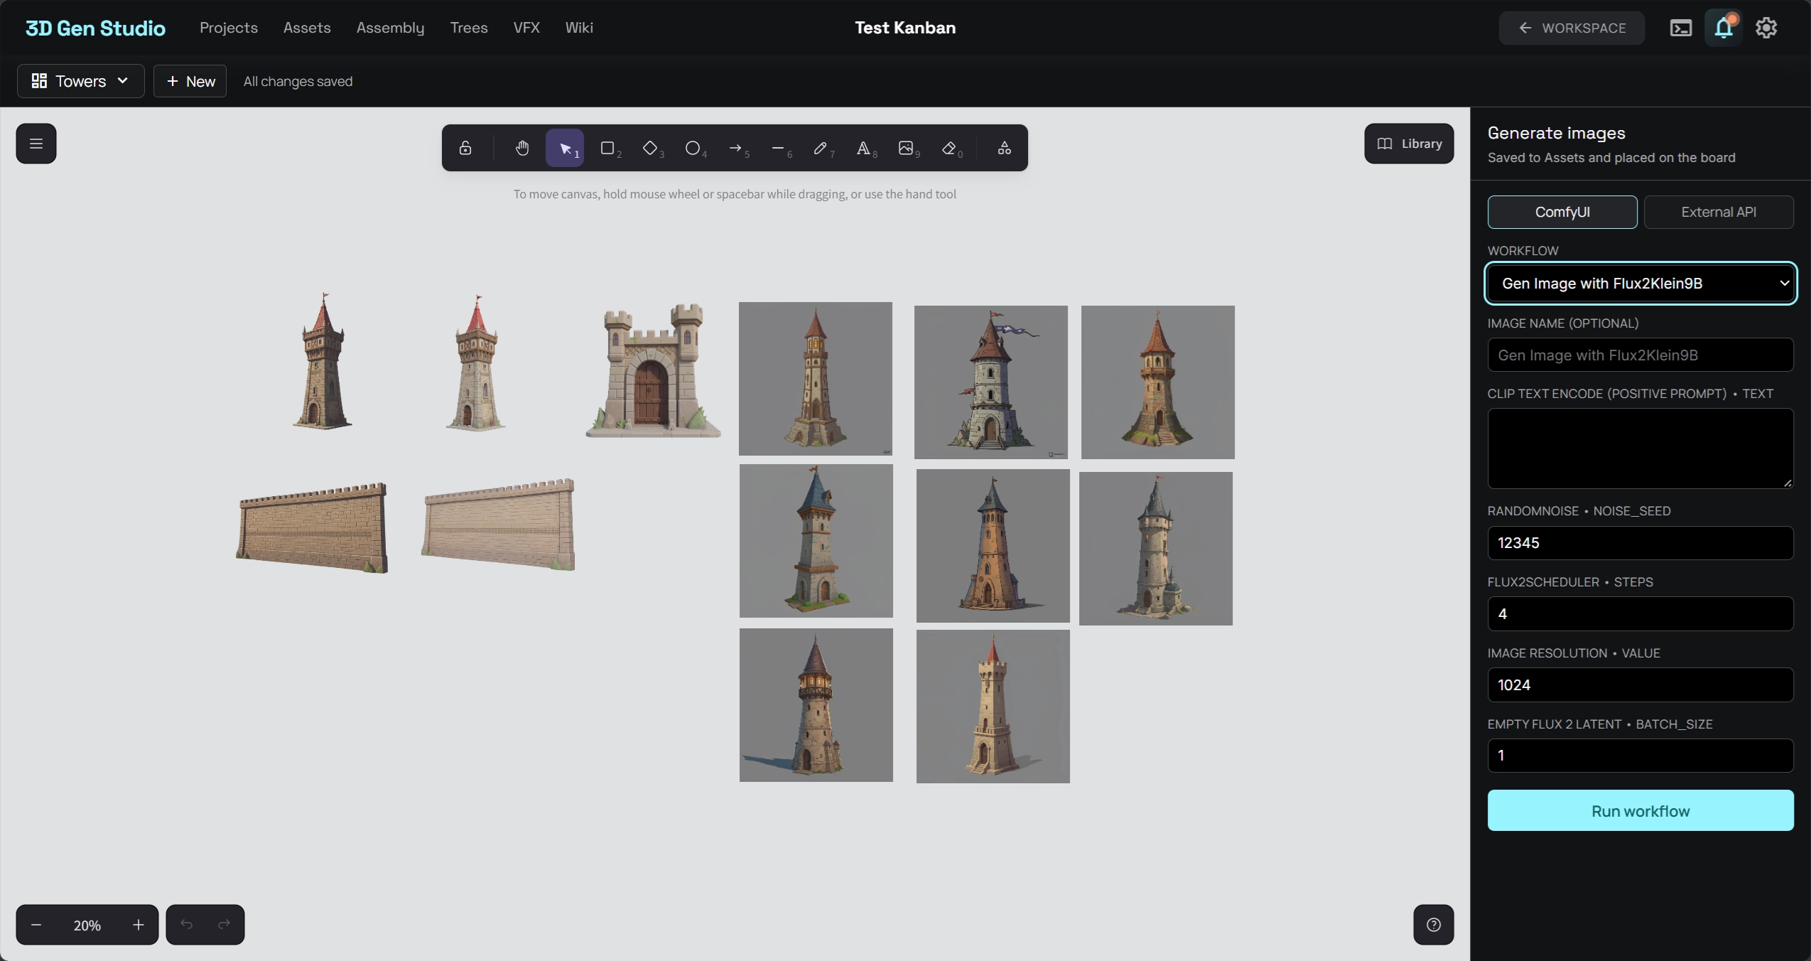Focus the positive prompt text area

click(x=1640, y=449)
